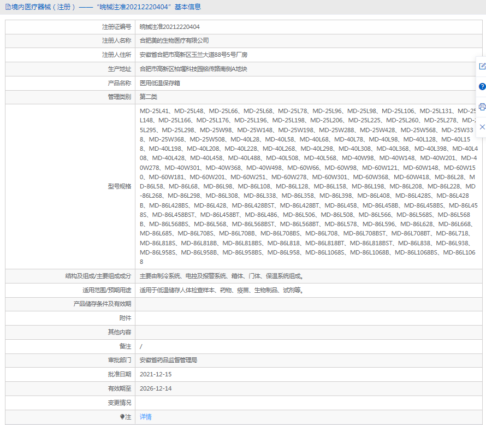Click the 适用范围/预期用途 label
Image resolution: width=486 pixels, height=425 pixels.
coord(106,290)
